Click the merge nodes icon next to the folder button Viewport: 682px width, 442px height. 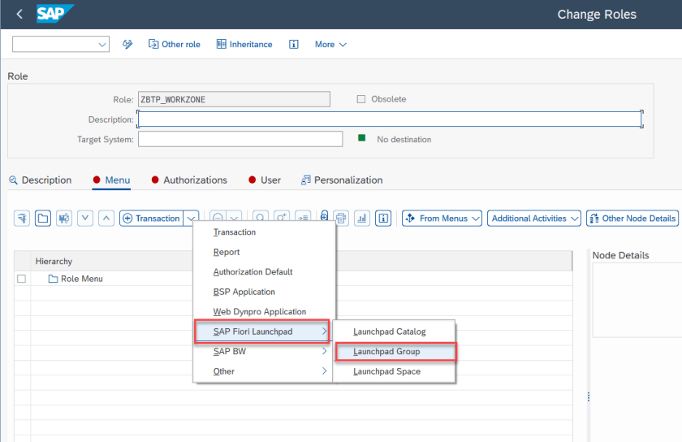point(64,219)
